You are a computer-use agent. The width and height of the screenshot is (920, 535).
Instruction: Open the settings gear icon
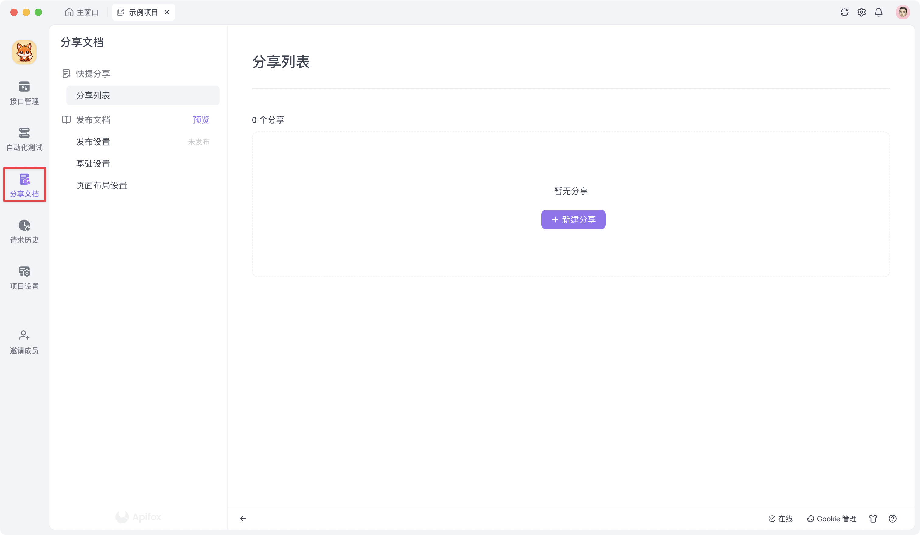(x=861, y=12)
